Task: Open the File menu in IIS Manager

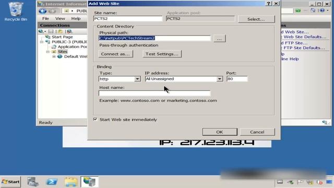Action: pyautogui.click(x=45, y=19)
